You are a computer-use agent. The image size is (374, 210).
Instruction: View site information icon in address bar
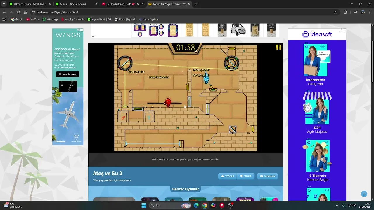[x=34, y=12]
